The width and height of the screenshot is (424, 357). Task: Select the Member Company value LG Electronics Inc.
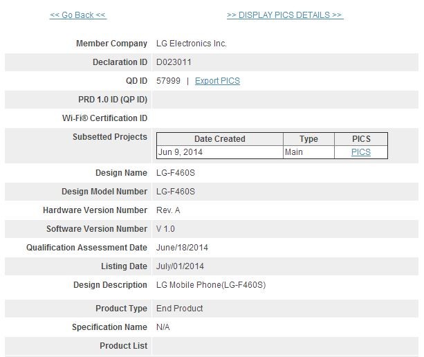point(192,44)
